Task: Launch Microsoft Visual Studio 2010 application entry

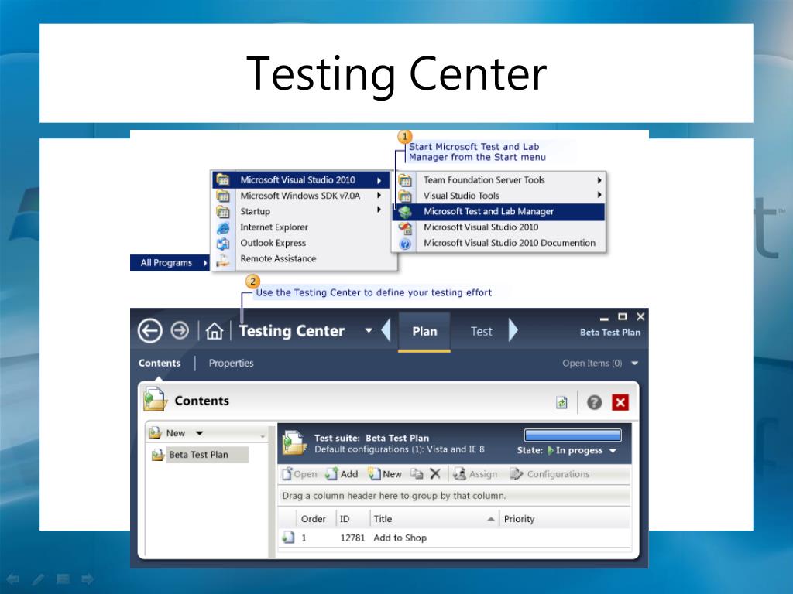Action: (x=499, y=227)
